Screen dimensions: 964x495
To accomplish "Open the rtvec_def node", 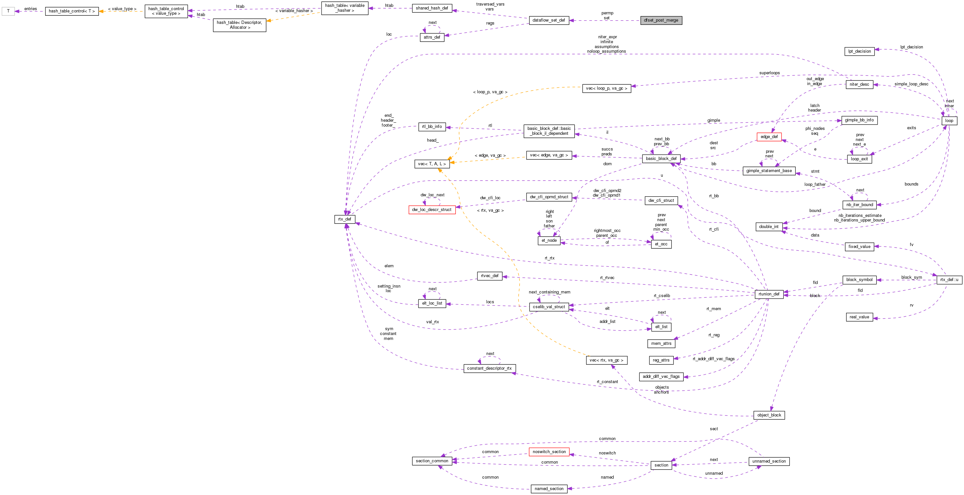I will [x=490, y=276].
